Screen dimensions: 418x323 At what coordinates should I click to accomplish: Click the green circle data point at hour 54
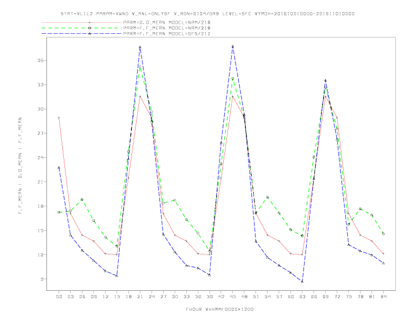click(268, 197)
